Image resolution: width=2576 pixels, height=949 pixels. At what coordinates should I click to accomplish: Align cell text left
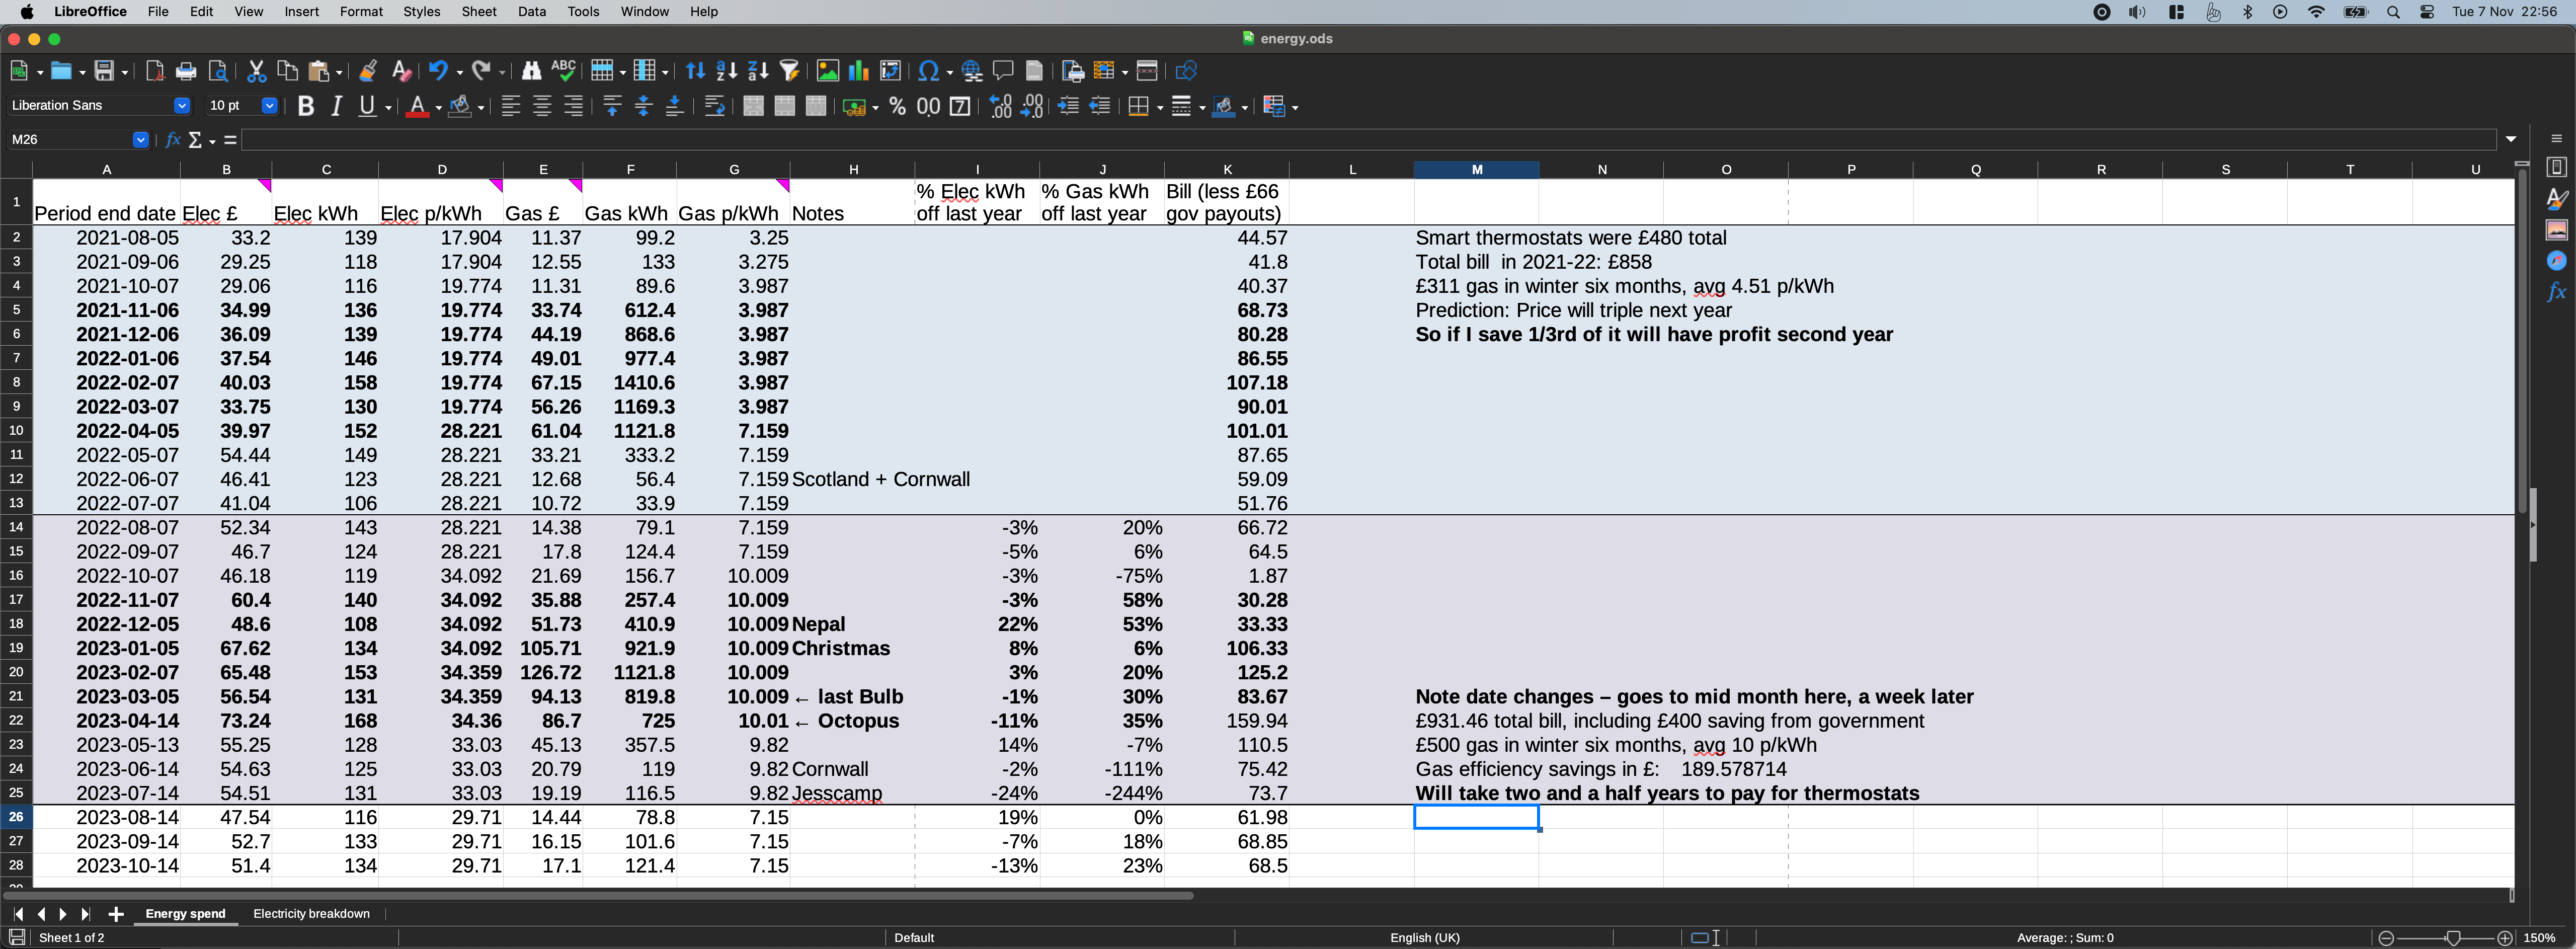pyautogui.click(x=511, y=106)
